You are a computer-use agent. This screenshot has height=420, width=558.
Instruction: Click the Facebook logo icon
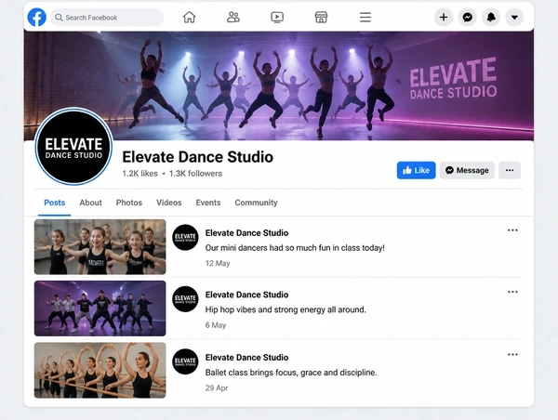tap(37, 17)
